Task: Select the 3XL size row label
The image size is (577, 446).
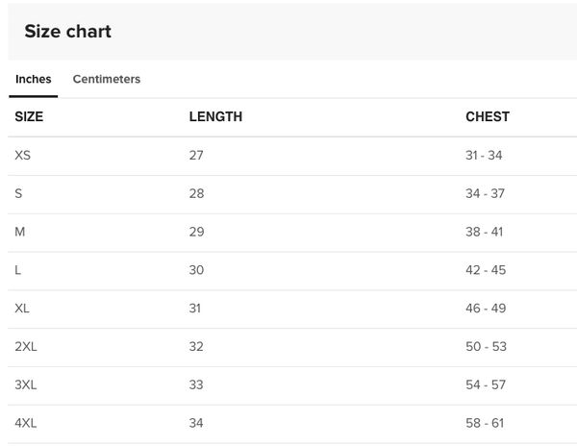Action: pos(26,384)
